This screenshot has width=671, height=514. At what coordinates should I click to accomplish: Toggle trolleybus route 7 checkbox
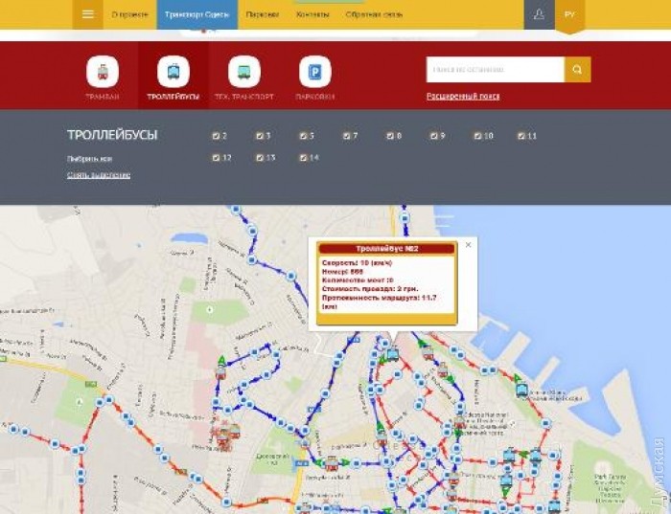(x=346, y=136)
